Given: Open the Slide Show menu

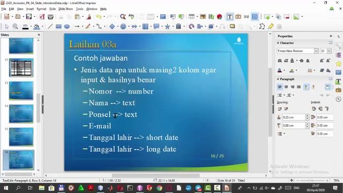Looking at the screenshot, I should pyautogui.click(x=65, y=9).
